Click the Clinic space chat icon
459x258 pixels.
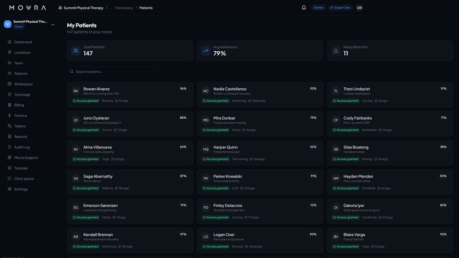click(9, 178)
